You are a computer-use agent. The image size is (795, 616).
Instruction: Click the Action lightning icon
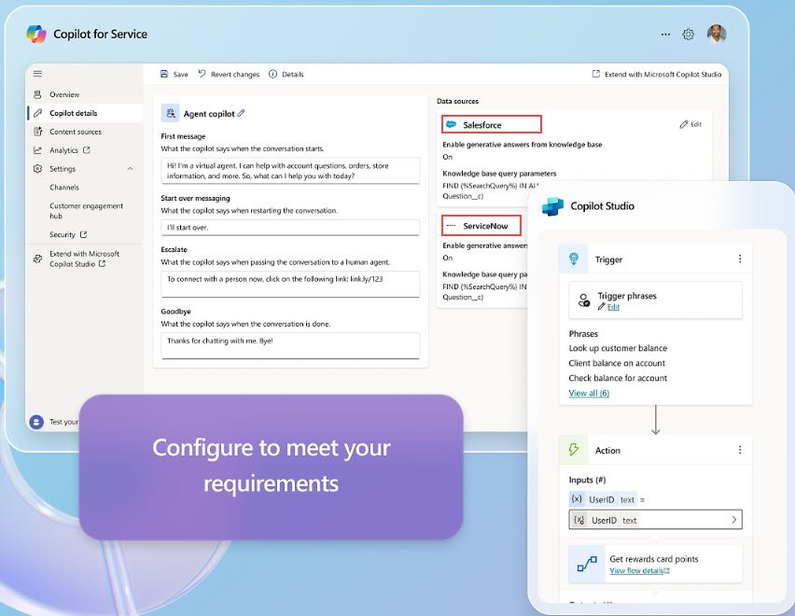[x=574, y=450]
